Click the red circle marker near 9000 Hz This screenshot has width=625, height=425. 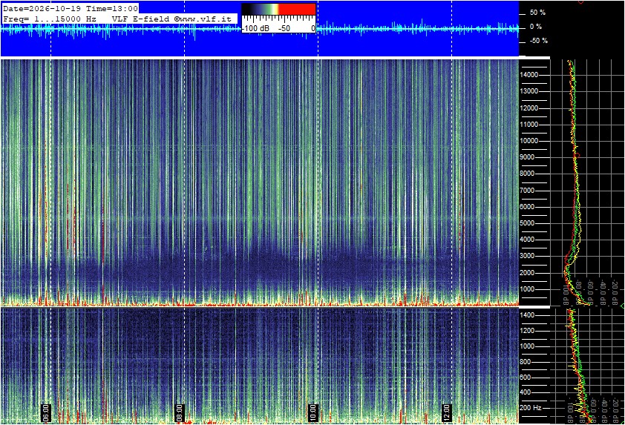[x=577, y=154]
